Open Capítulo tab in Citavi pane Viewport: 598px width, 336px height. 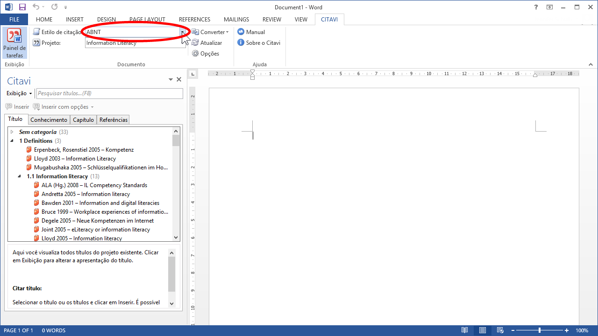point(83,120)
